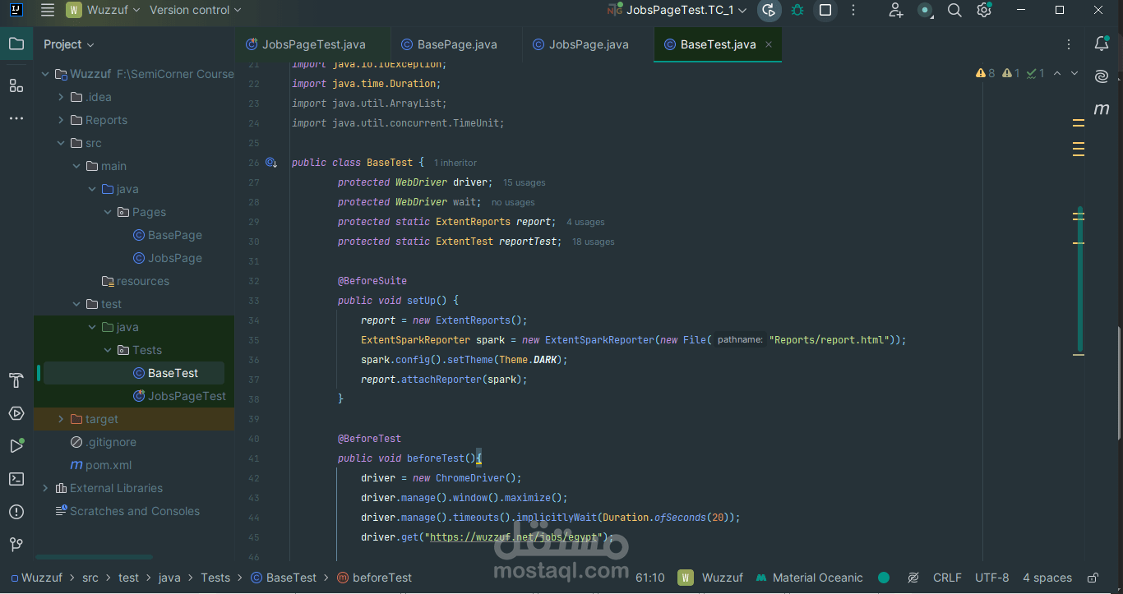1123x594 pixels.
Task: Open Material Oceanic theme switcher
Action: coord(809,578)
